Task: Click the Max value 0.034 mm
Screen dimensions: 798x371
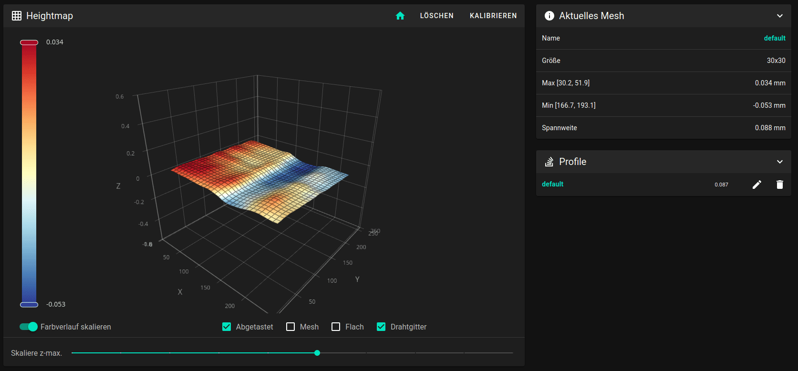Action: [x=770, y=83]
